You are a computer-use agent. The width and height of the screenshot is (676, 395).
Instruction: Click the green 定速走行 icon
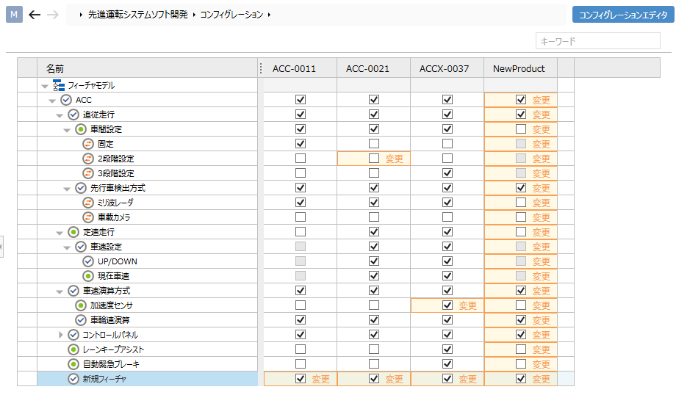pos(73,232)
